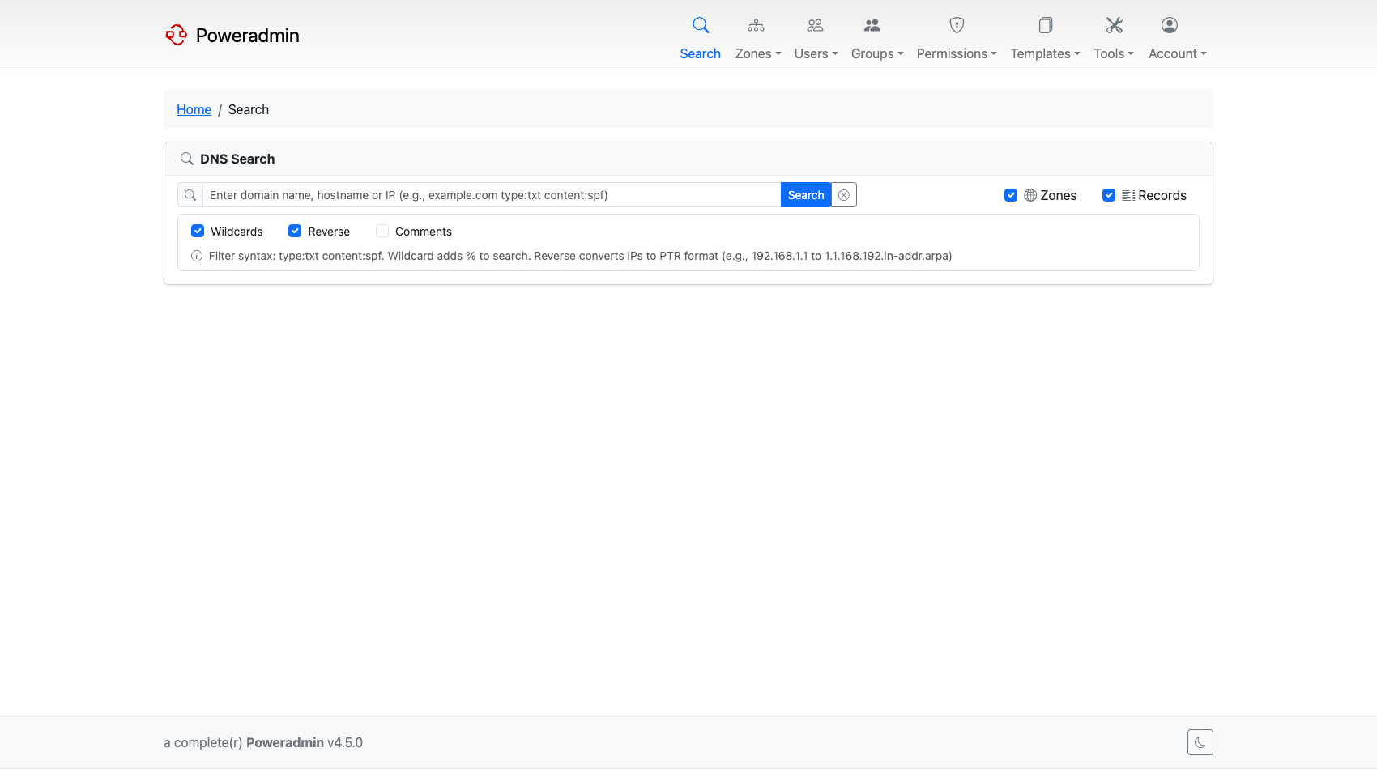Click the info circle icon before filter syntax
Screen dimensions: 1377x769
pyautogui.click(x=197, y=256)
